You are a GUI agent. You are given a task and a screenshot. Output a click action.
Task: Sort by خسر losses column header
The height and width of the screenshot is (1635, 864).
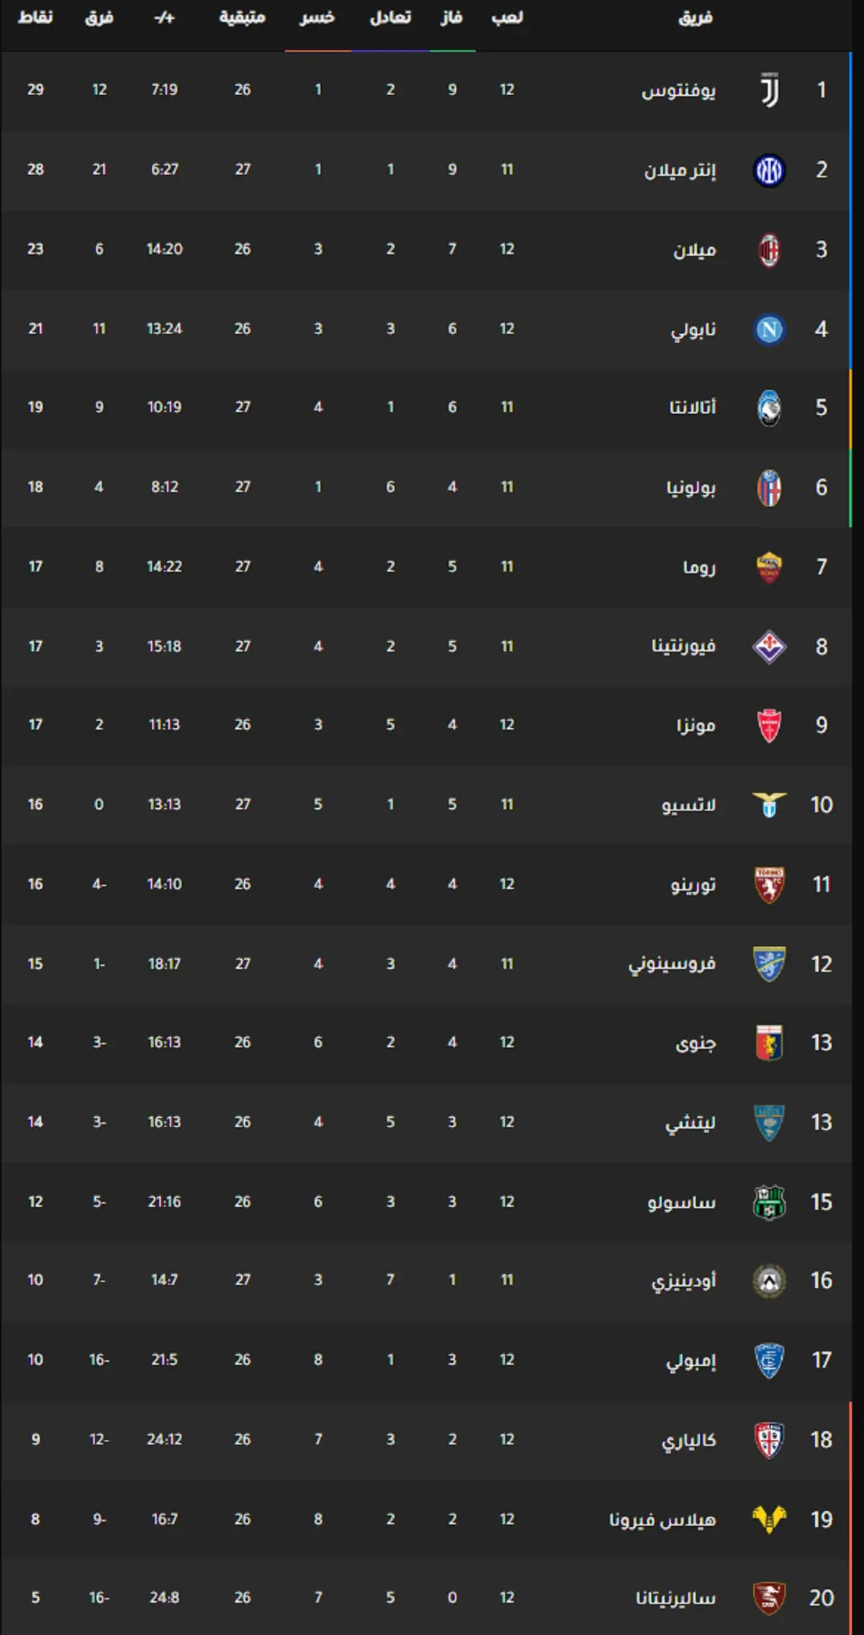(318, 18)
